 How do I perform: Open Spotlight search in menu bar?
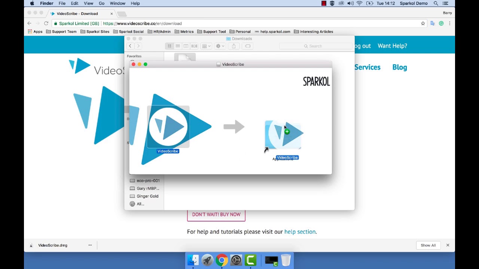[436, 3]
